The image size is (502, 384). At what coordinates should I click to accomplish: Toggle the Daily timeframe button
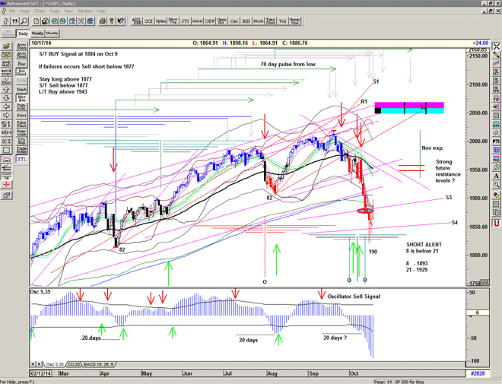[24, 34]
